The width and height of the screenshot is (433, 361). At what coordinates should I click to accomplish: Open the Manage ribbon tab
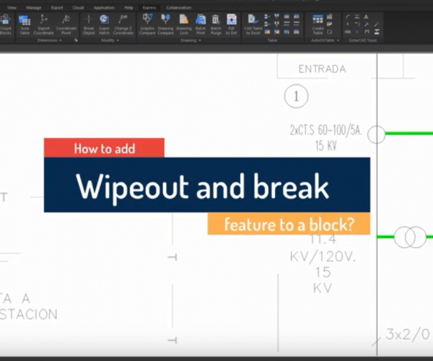tap(34, 8)
